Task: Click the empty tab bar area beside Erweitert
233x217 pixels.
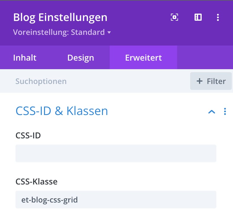Action: 205,57
